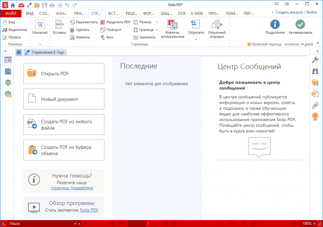Click the Reverse order (Обратный порядок) icon
This screenshot has width=323, height=227.
[x=217, y=29]
